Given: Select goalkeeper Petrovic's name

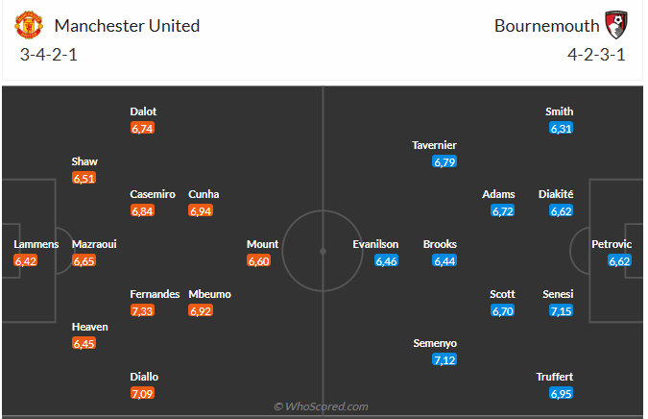Looking at the screenshot, I should 612,244.
